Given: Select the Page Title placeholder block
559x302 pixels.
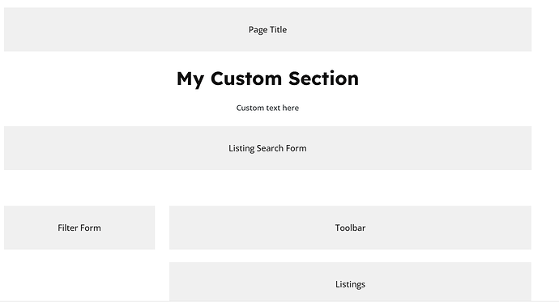Looking at the screenshot, I should click(x=267, y=30).
